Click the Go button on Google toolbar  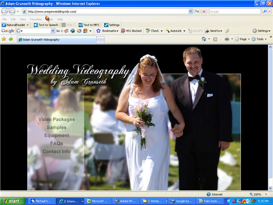(58, 31)
